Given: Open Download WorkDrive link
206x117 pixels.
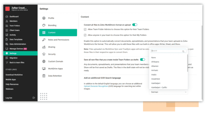Looking at the screenshot, I should (x=14, y=75).
